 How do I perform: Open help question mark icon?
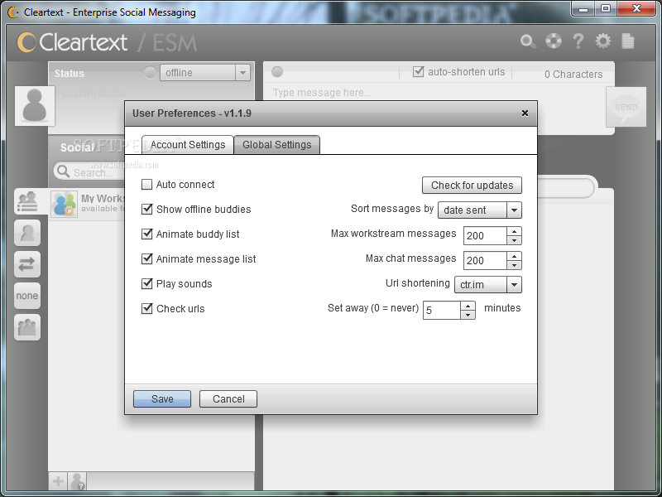[x=578, y=41]
